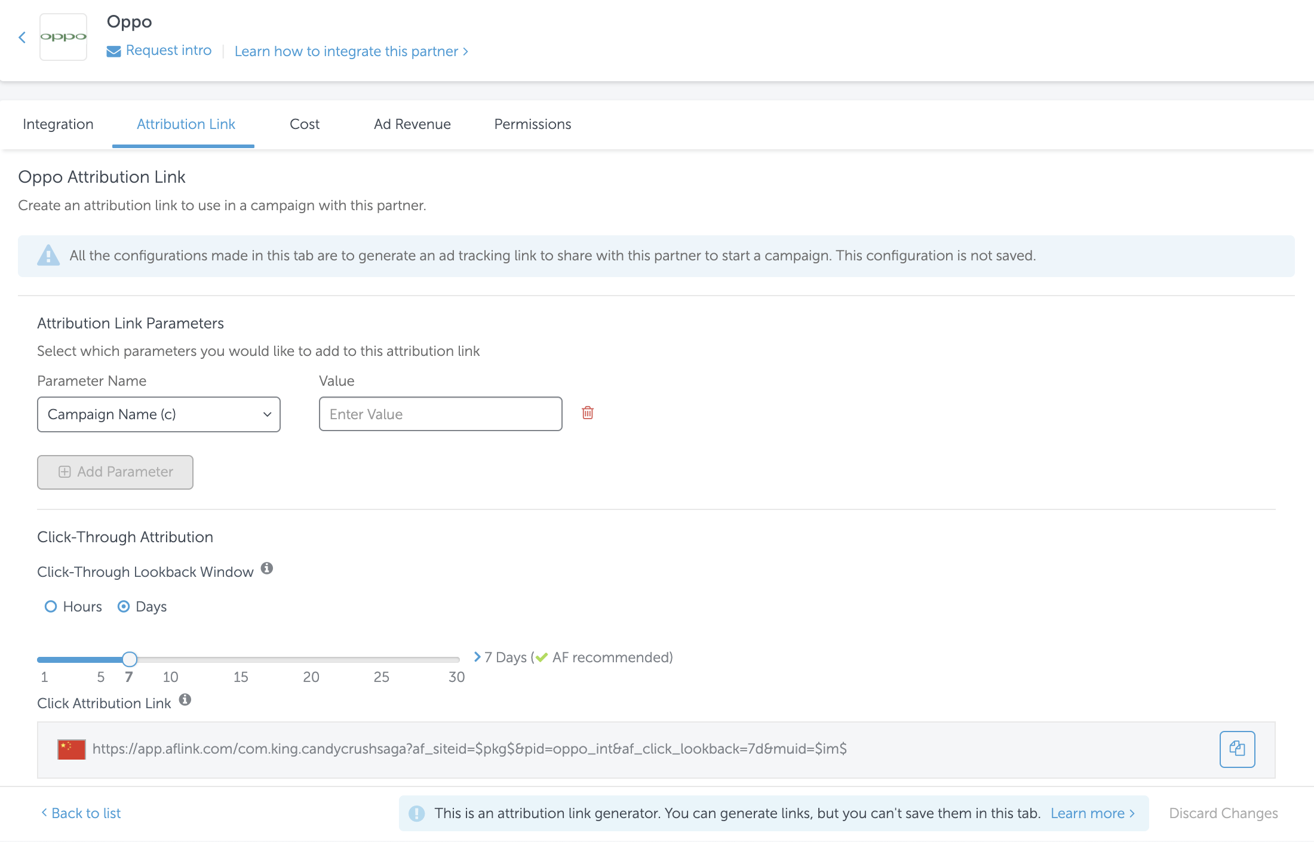Viewport: 1314px width, 842px height.
Task: Expand the 7 Days chevron indicator
Action: tap(477, 657)
